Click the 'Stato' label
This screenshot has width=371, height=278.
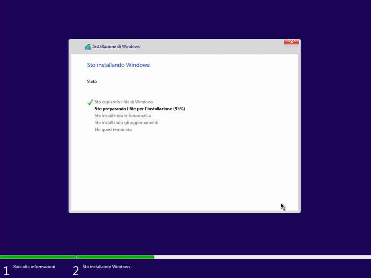click(x=92, y=82)
